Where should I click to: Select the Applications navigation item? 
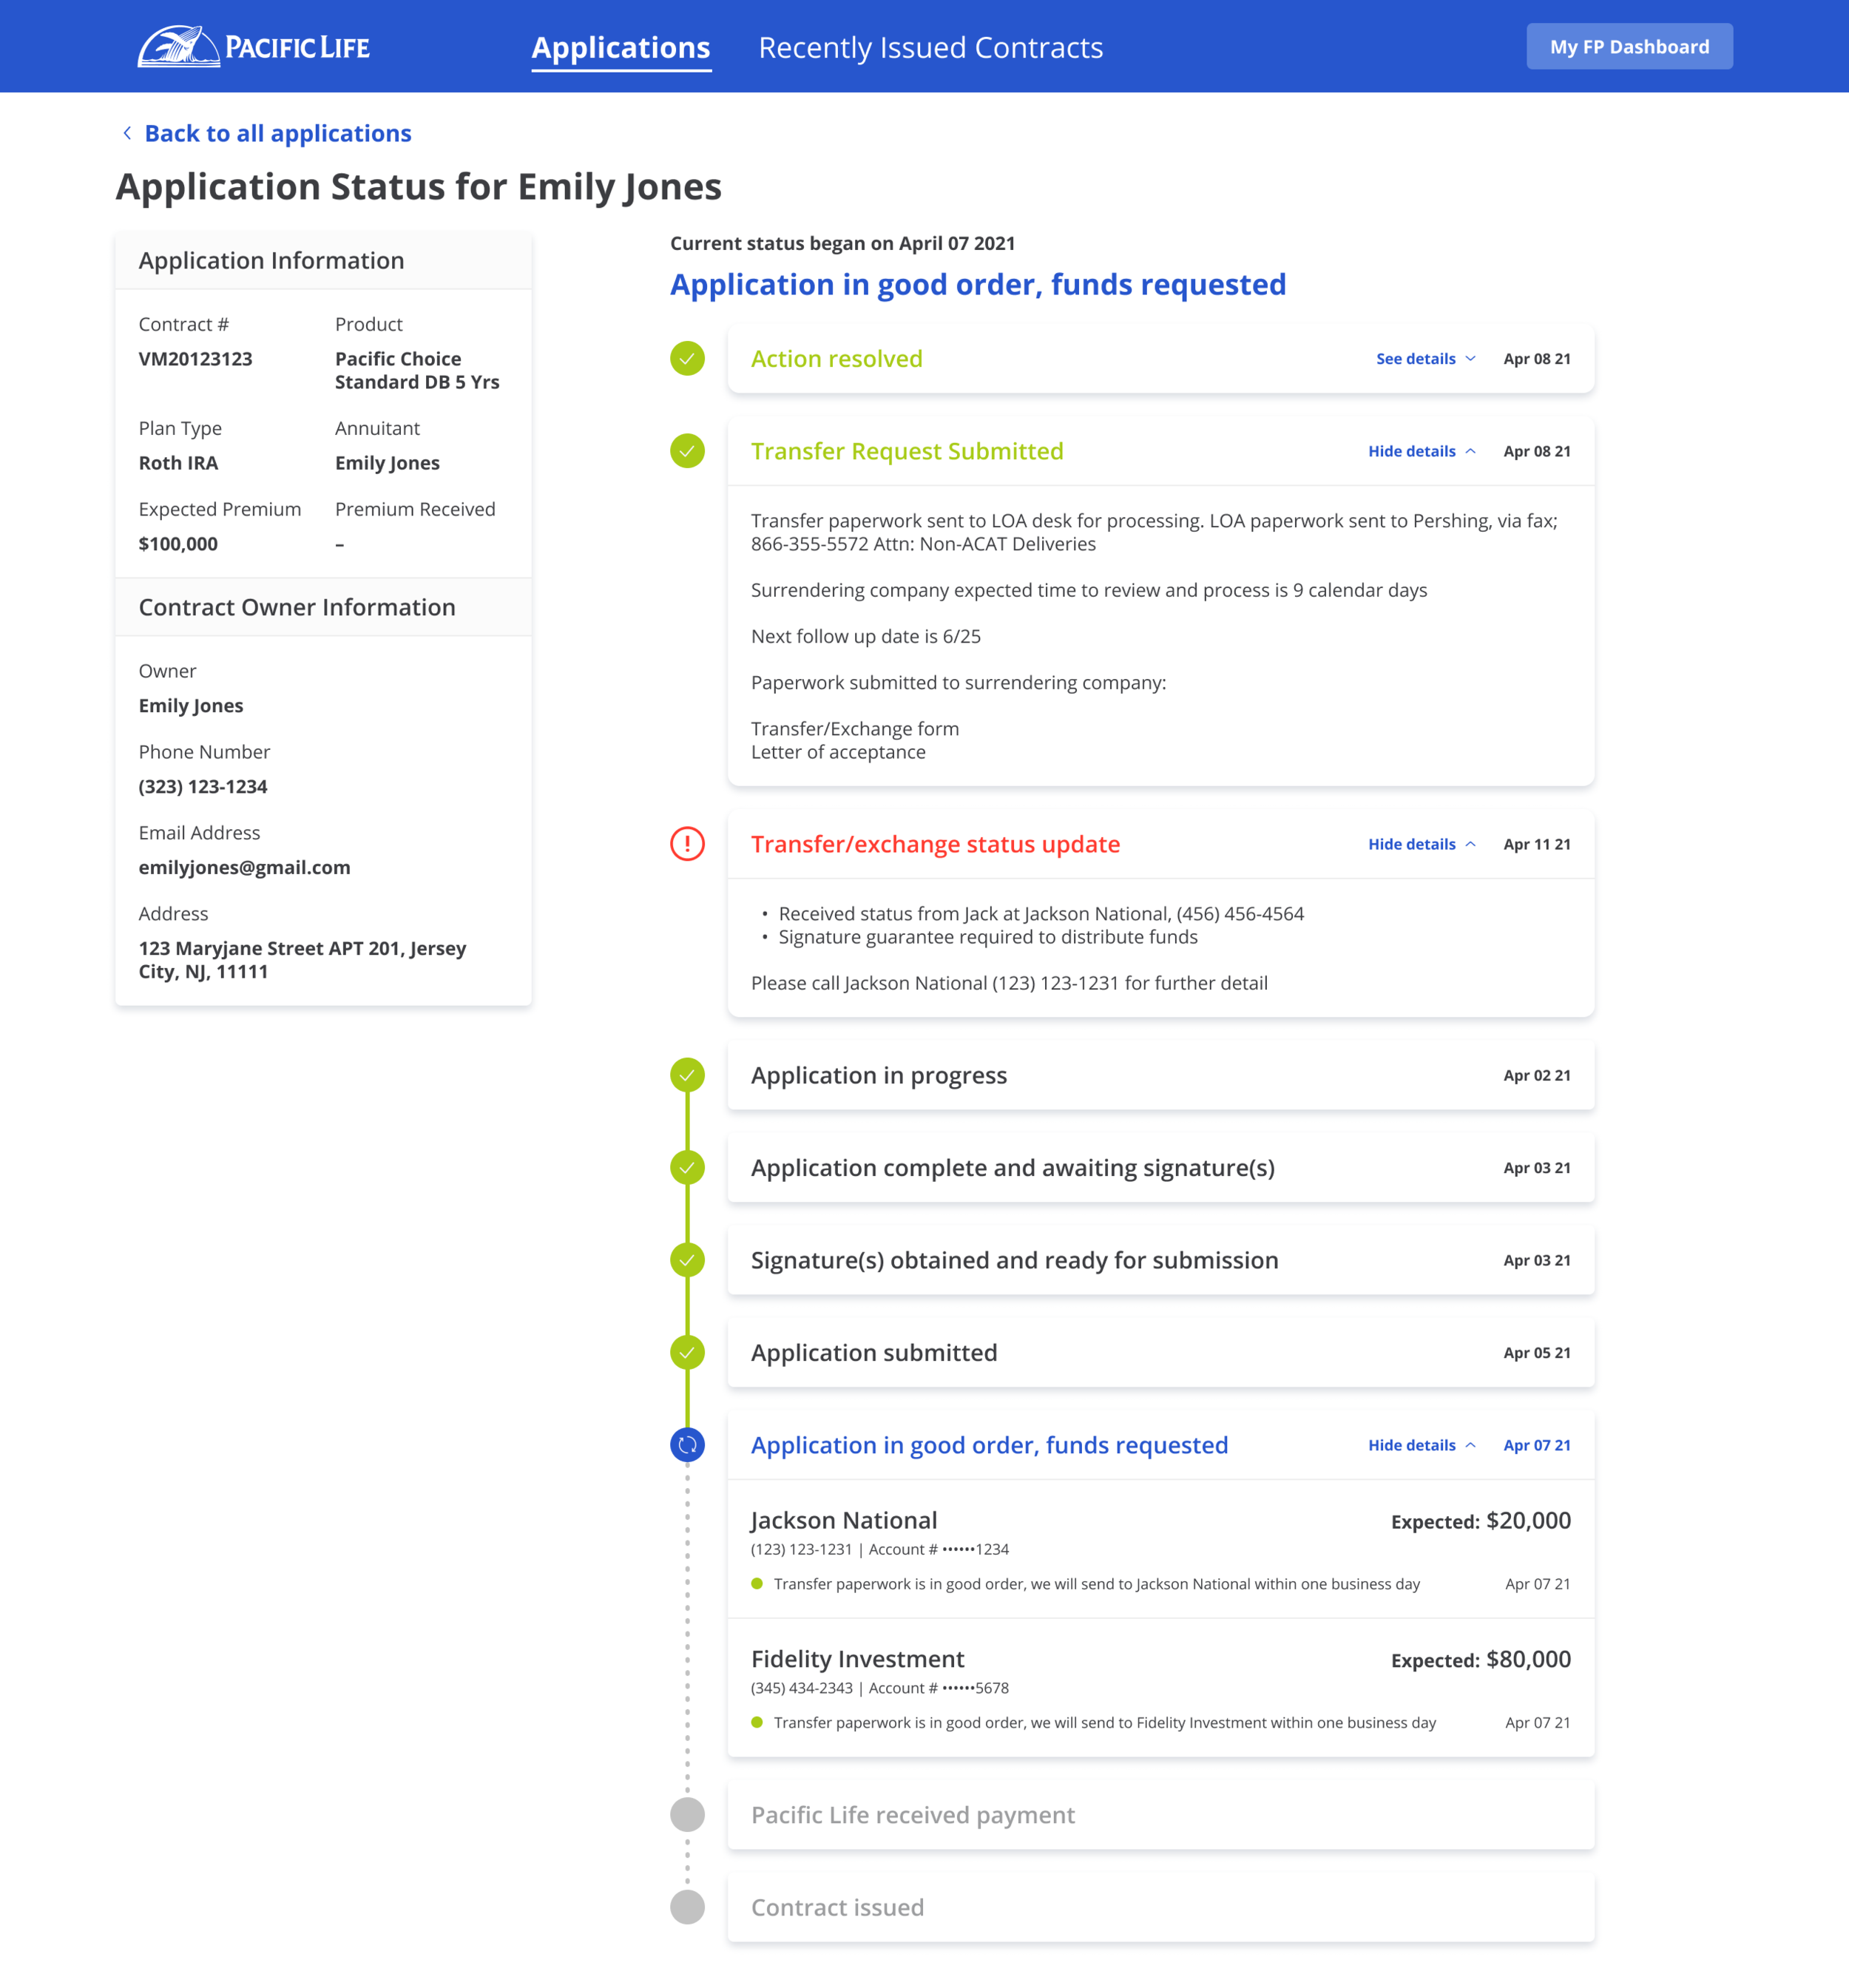(621, 46)
